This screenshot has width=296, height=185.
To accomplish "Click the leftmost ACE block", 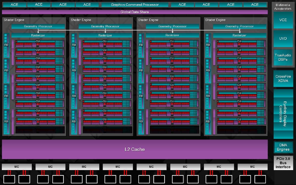I will click(15, 5).
